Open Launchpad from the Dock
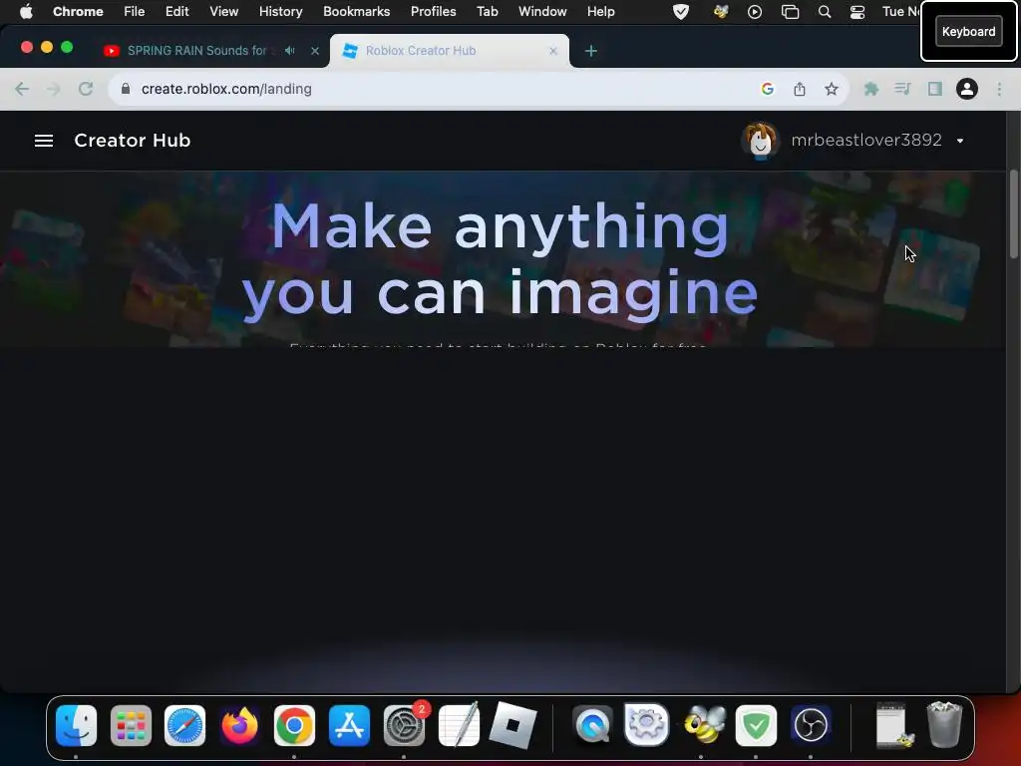This screenshot has width=1021, height=766. [131, 726]
